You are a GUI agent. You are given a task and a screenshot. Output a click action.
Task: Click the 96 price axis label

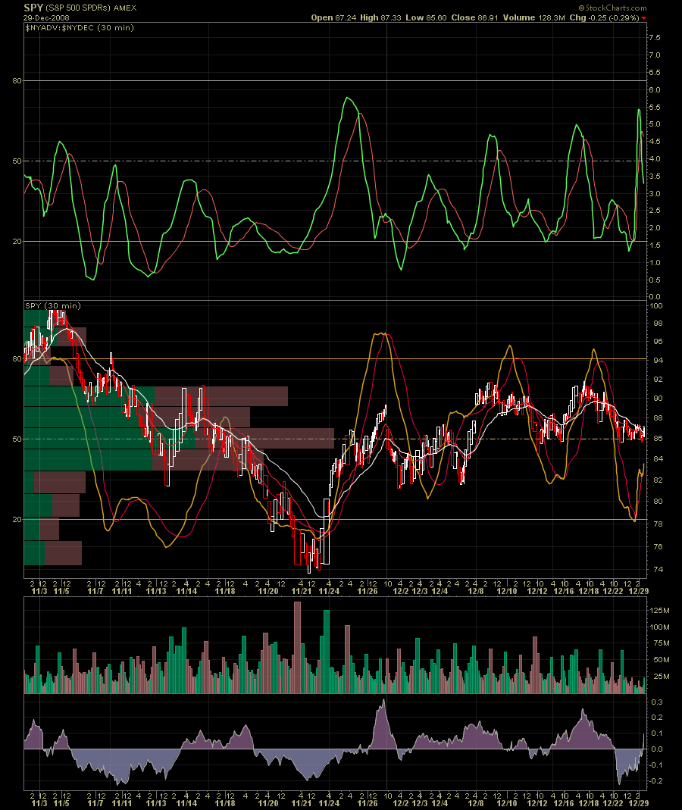click(658, 342)
